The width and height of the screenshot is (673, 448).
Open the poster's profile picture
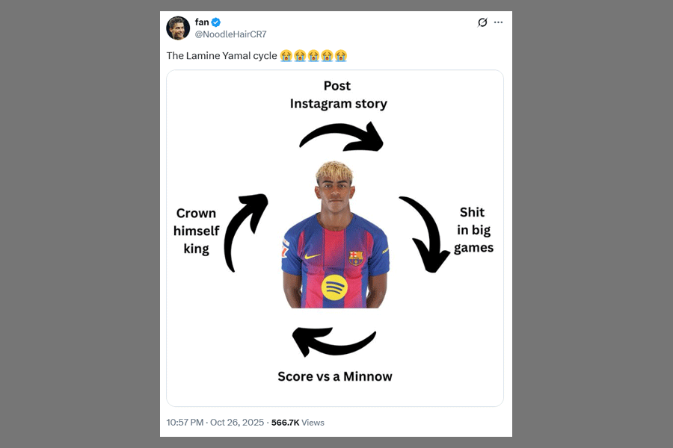(x=178, y=28)
